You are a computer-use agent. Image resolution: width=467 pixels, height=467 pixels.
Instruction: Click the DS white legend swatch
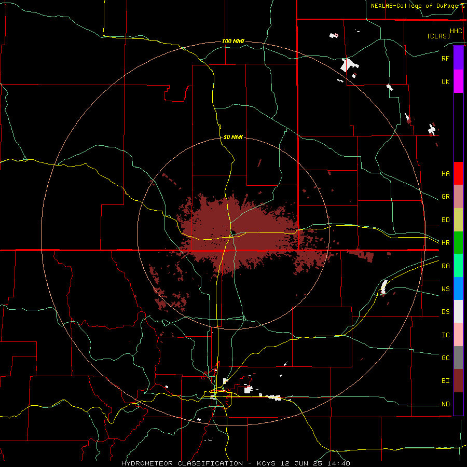coord(458,311)
